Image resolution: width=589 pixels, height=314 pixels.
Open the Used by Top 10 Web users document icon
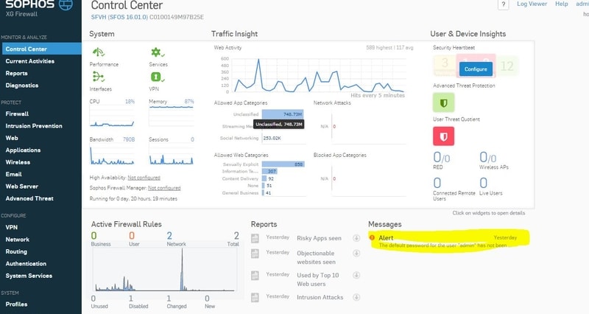pos(255,276)
